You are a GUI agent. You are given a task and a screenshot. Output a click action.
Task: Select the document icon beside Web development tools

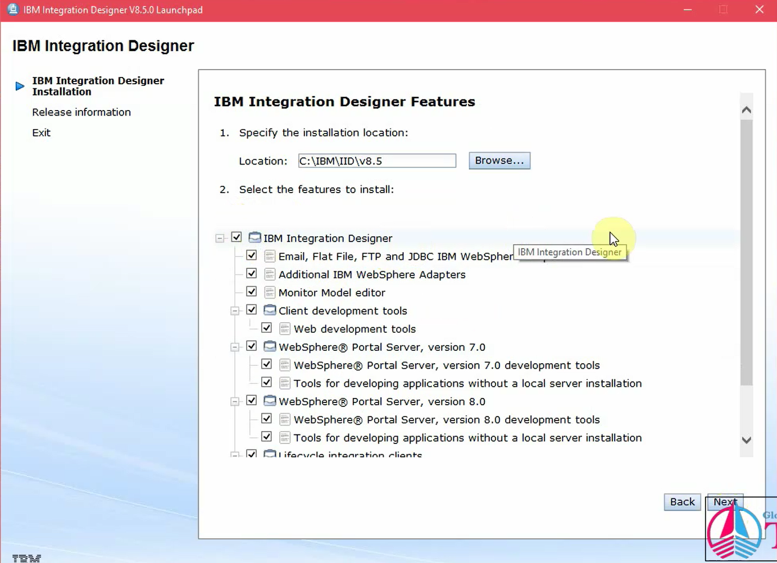click(285, 328)
